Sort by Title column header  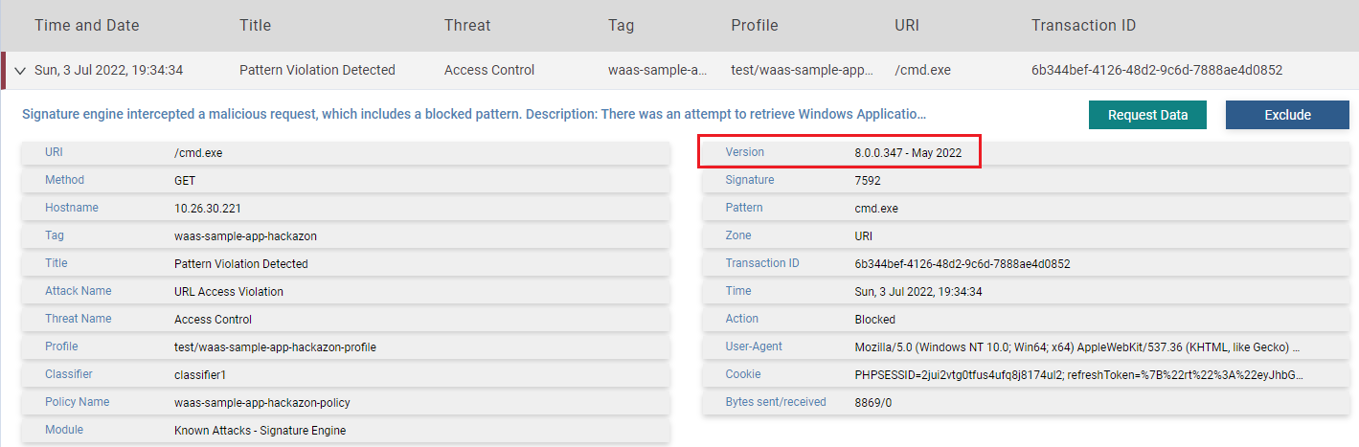255,26
